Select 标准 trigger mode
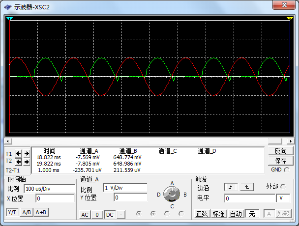299x226 pixels. click(218, 214)
